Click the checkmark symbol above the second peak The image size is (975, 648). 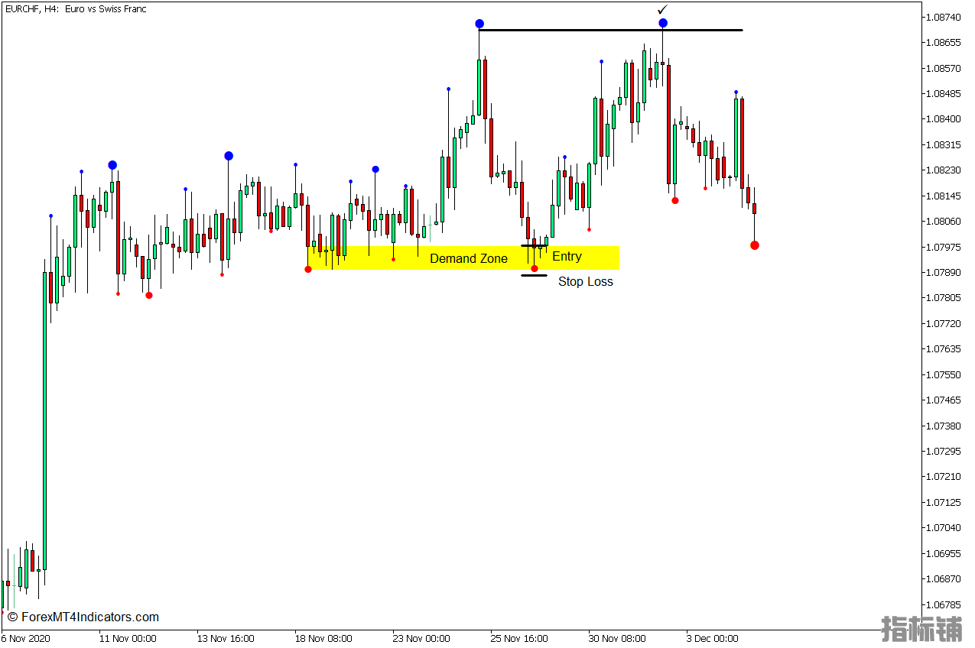pyautogui.click(x=662, y=10)
